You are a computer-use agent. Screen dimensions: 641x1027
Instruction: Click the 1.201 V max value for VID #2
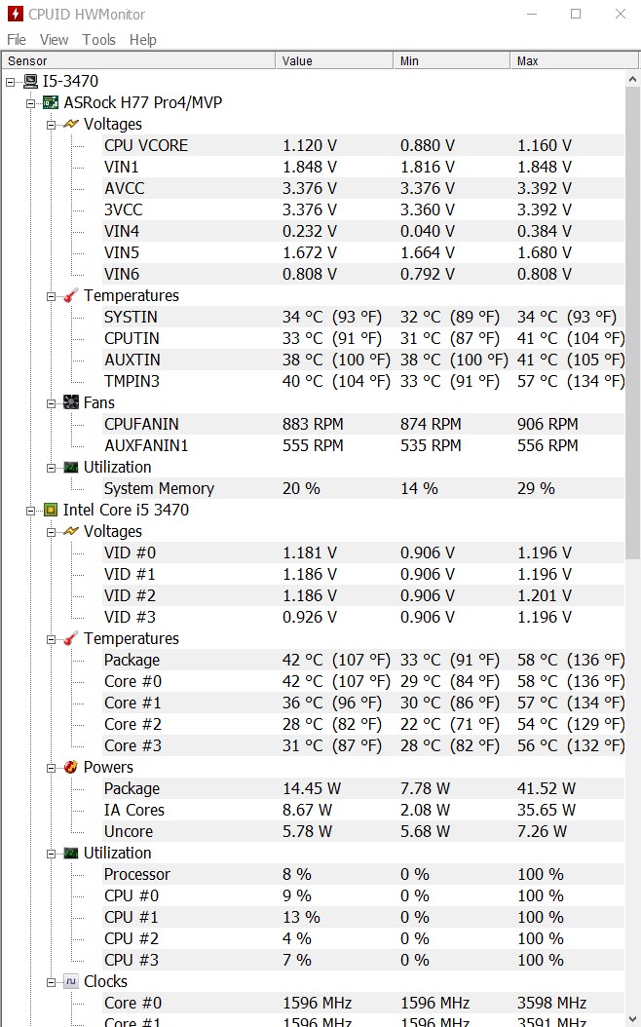tap(545, 596)
